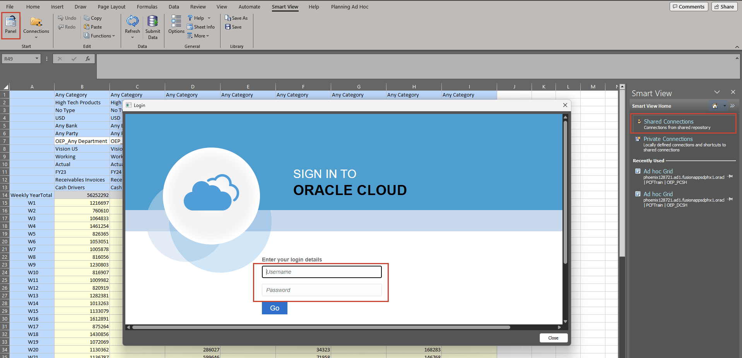Pin the OEP_PCSH recently used connection
The width and height of the screenshot is (742, 358).
(x=730, y=176)
